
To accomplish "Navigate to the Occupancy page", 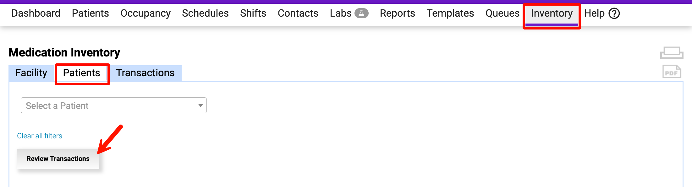I will [146, 13].
